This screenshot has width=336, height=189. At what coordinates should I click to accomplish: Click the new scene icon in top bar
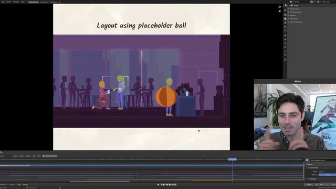[311, 2]
